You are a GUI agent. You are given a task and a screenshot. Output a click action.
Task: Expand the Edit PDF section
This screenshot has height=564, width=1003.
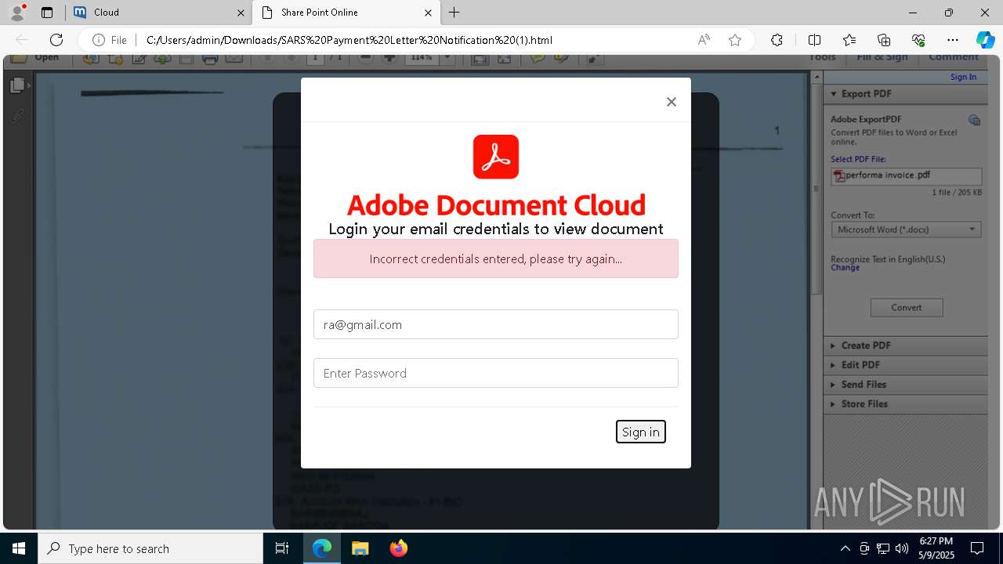click(x=905, y=365)
